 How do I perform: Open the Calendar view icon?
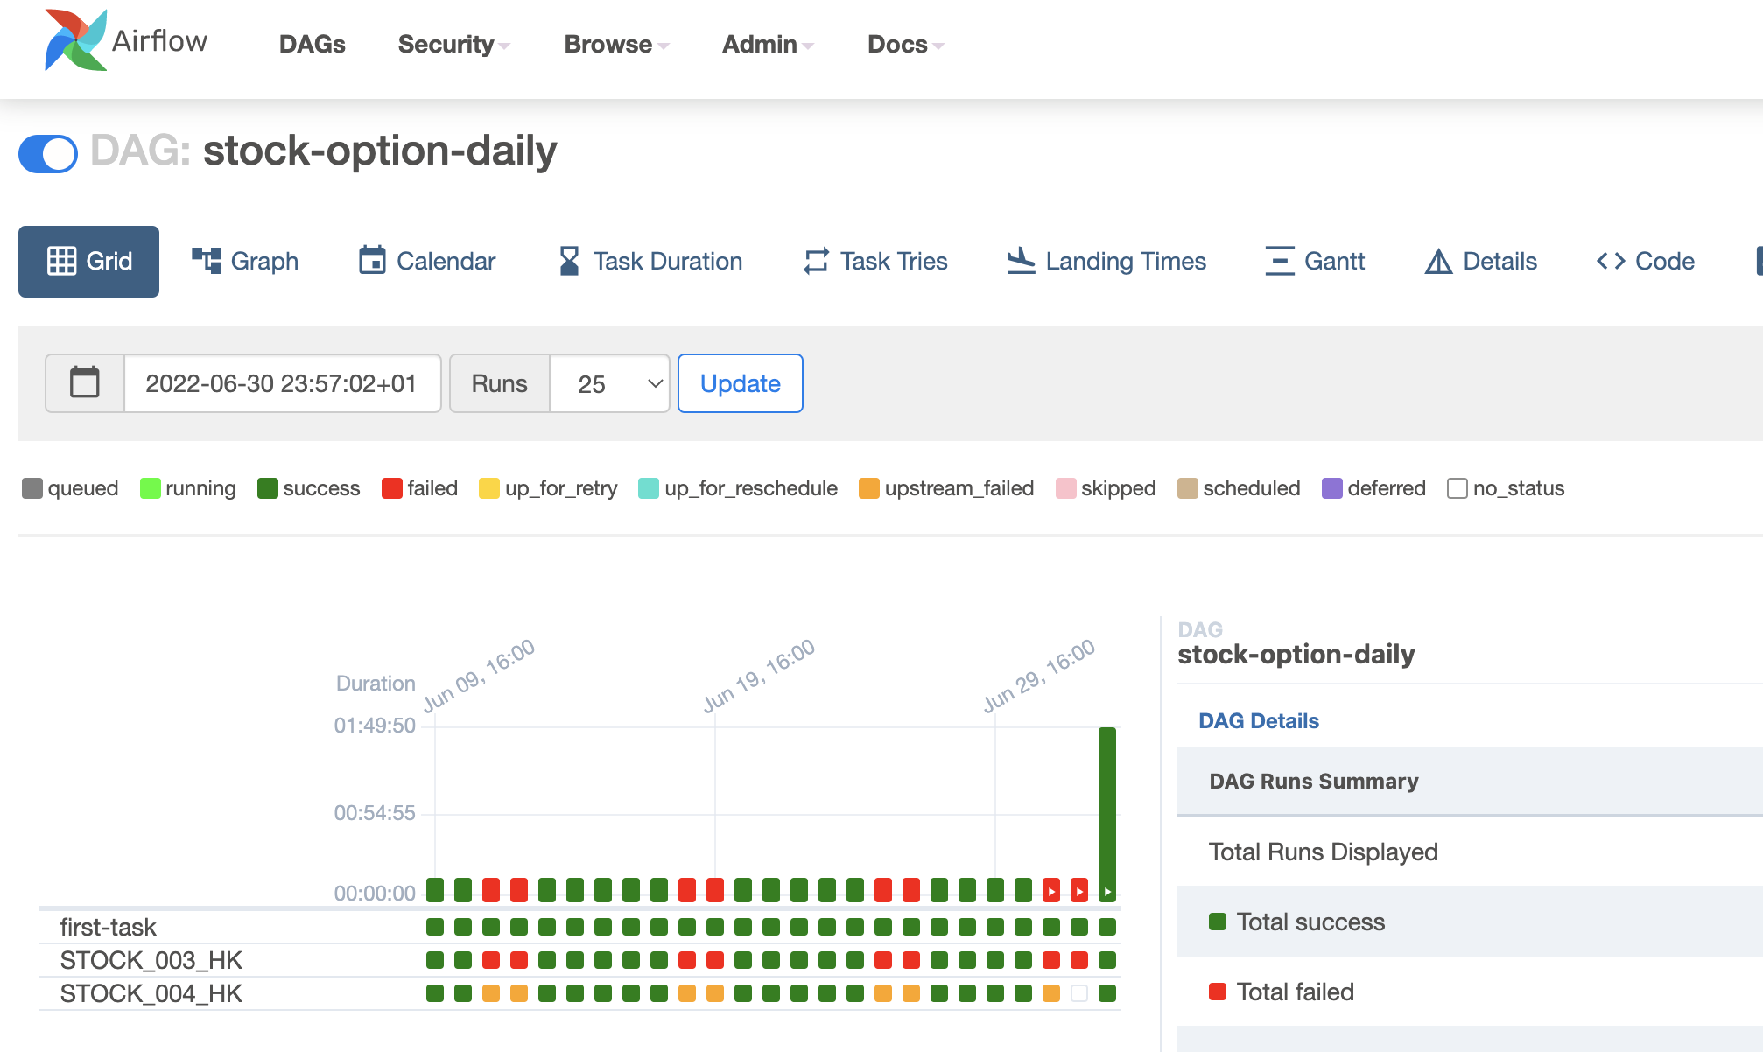(x=372, y=261)
